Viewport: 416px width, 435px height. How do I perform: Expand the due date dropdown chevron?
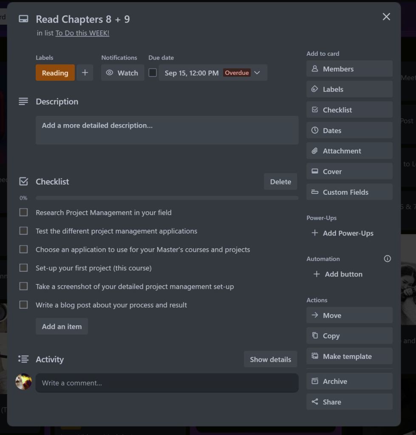[x=257, y=73]
